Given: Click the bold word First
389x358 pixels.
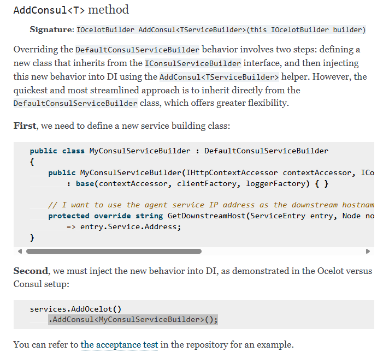Looking at the screenshot, I should click(x=25, y=126).
